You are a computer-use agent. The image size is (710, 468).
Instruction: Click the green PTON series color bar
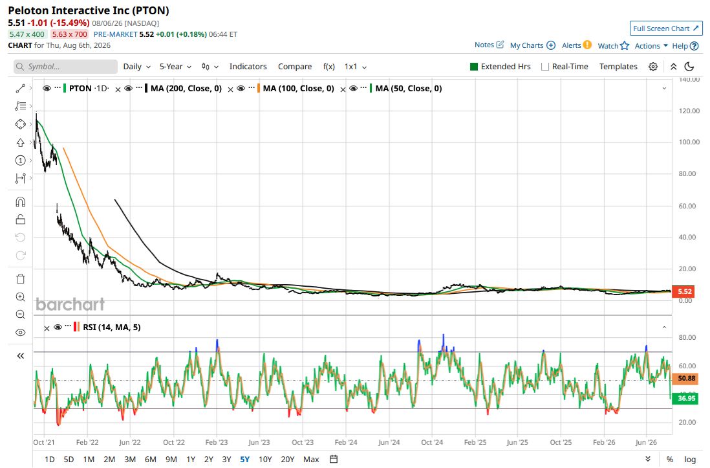point(65,89)
